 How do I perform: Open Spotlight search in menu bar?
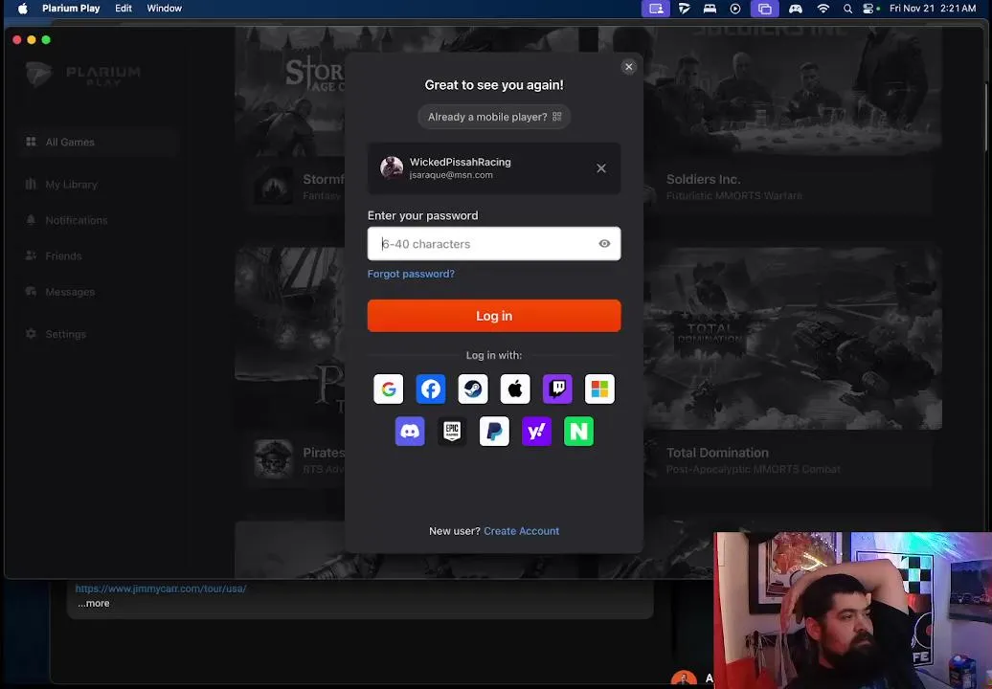(847, 9)
